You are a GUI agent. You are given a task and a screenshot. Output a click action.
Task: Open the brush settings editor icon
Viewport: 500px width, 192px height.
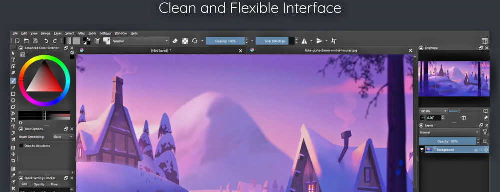click(97, 41)
